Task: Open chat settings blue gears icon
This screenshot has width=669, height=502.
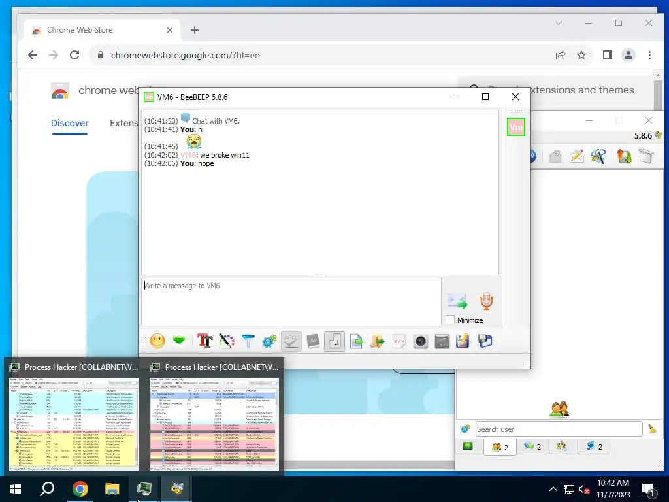Action: tap(269, 341)
